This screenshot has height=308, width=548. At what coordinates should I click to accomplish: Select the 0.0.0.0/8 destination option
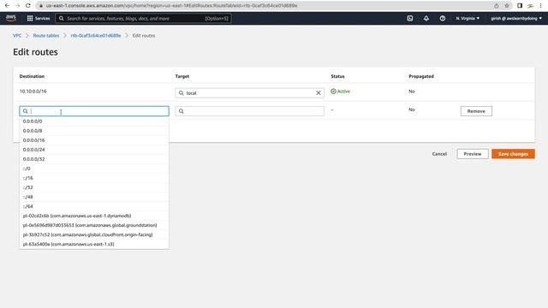(x=94, y=131)
